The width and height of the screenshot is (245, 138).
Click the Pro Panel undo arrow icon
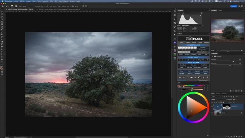pos(180,77)
